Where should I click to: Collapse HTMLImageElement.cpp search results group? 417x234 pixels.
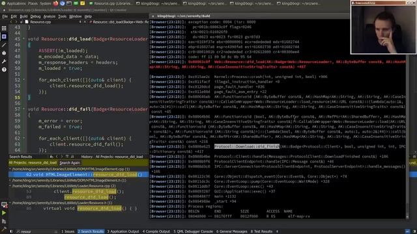[x=10, y=169]
